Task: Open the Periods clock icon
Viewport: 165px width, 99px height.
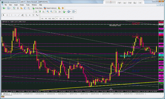Action: (x=68, y=12)
